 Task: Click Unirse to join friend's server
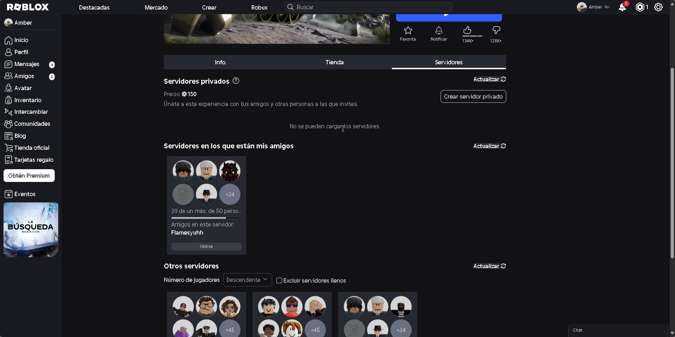pyautogui.click(x=206, y=247)
